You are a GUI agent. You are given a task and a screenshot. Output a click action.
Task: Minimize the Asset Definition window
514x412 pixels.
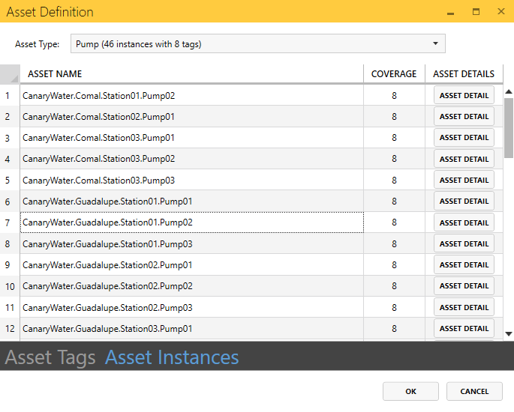(451, 12)
